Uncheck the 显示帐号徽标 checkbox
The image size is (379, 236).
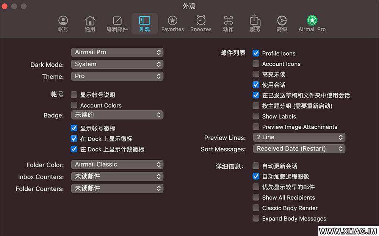click(74, 128)
